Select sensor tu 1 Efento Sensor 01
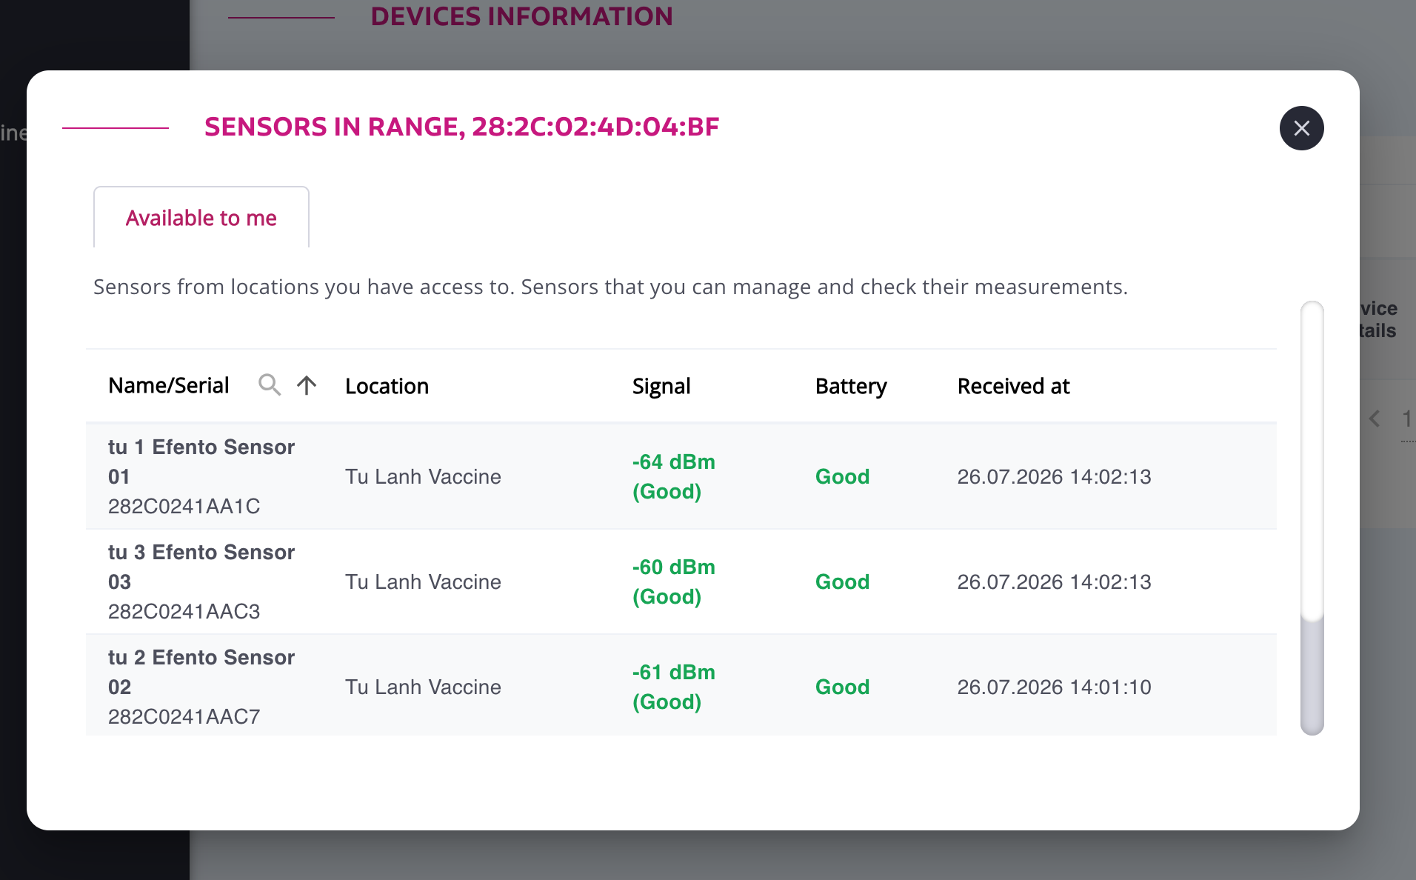Viewport: 1416px width, 880px height. point(201,461)
